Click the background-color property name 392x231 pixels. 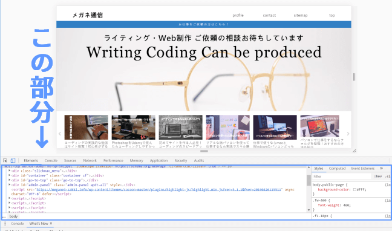click(x=334, y=190)
